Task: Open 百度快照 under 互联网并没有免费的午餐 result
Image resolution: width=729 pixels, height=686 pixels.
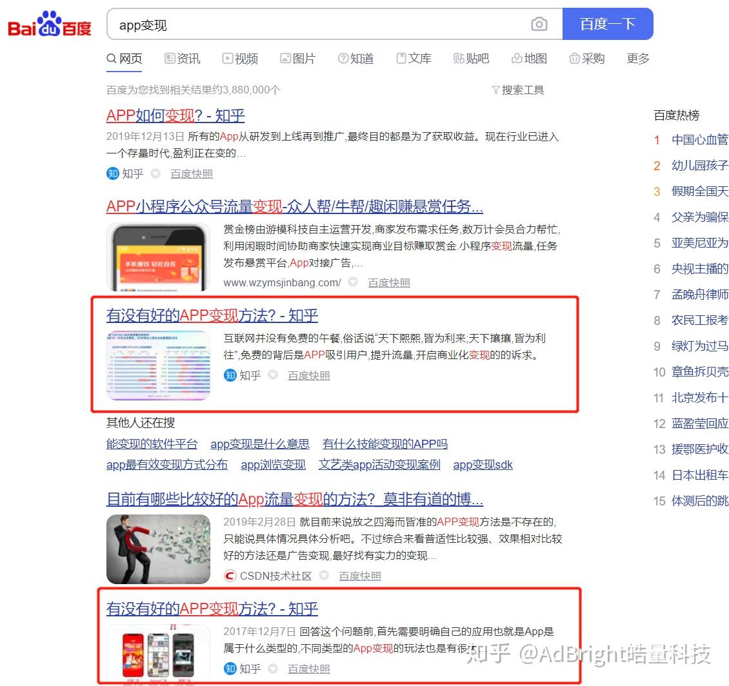Action: coord(309,375)
